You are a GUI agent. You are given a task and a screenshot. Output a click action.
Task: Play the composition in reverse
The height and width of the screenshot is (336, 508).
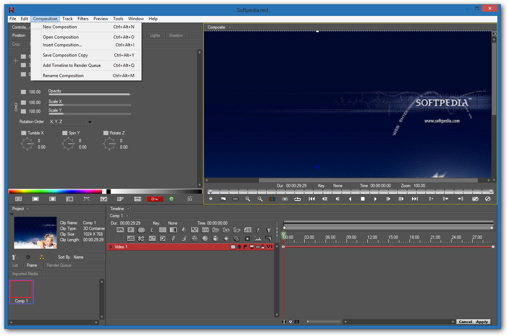(x=350, y=199)
